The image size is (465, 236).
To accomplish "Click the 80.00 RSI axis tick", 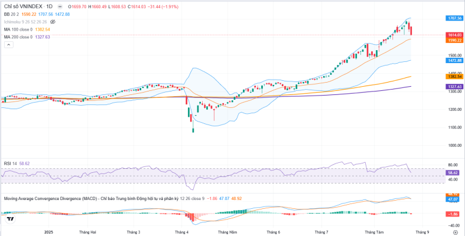I will (453, 165).
